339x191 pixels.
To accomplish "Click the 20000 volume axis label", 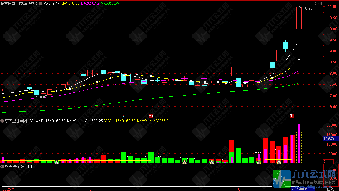I will point(332,125).
